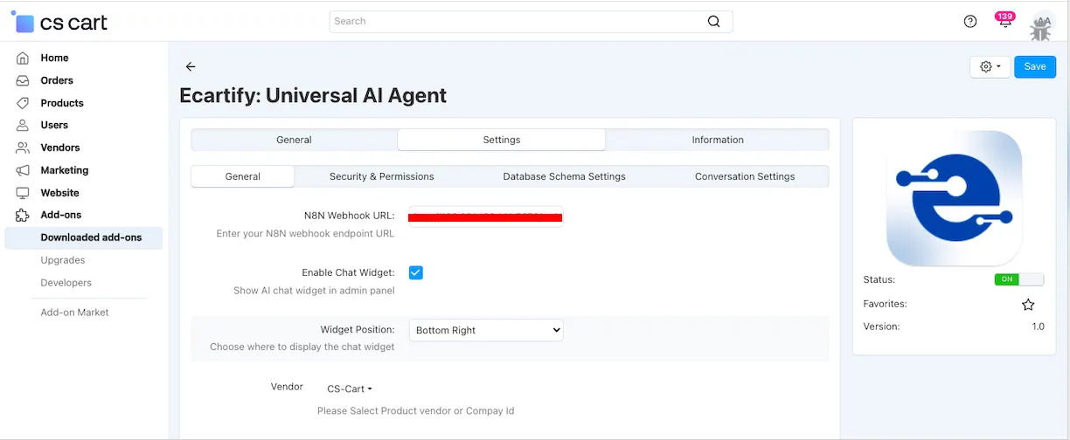
Task: Click 'Enter your N8N webhook endpoint URL' hint
Action: pyautogui.click(x=305, y=234)
